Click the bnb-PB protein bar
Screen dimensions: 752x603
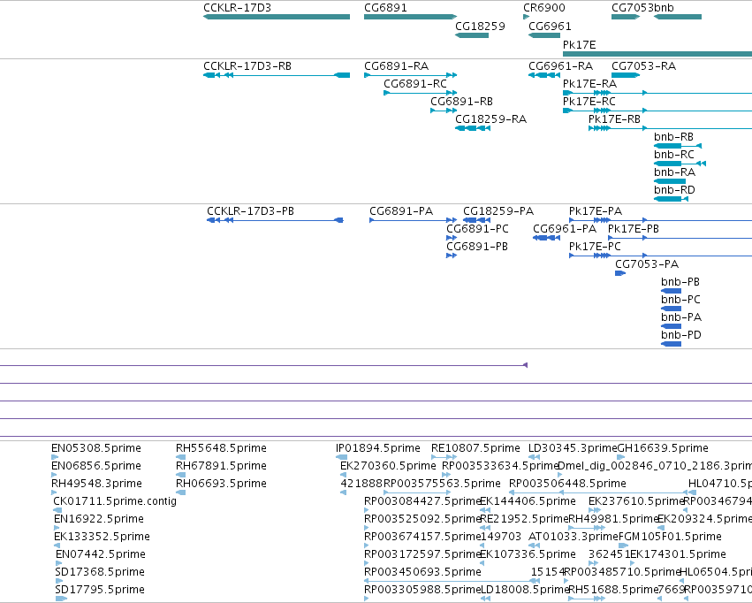[671, 291]
